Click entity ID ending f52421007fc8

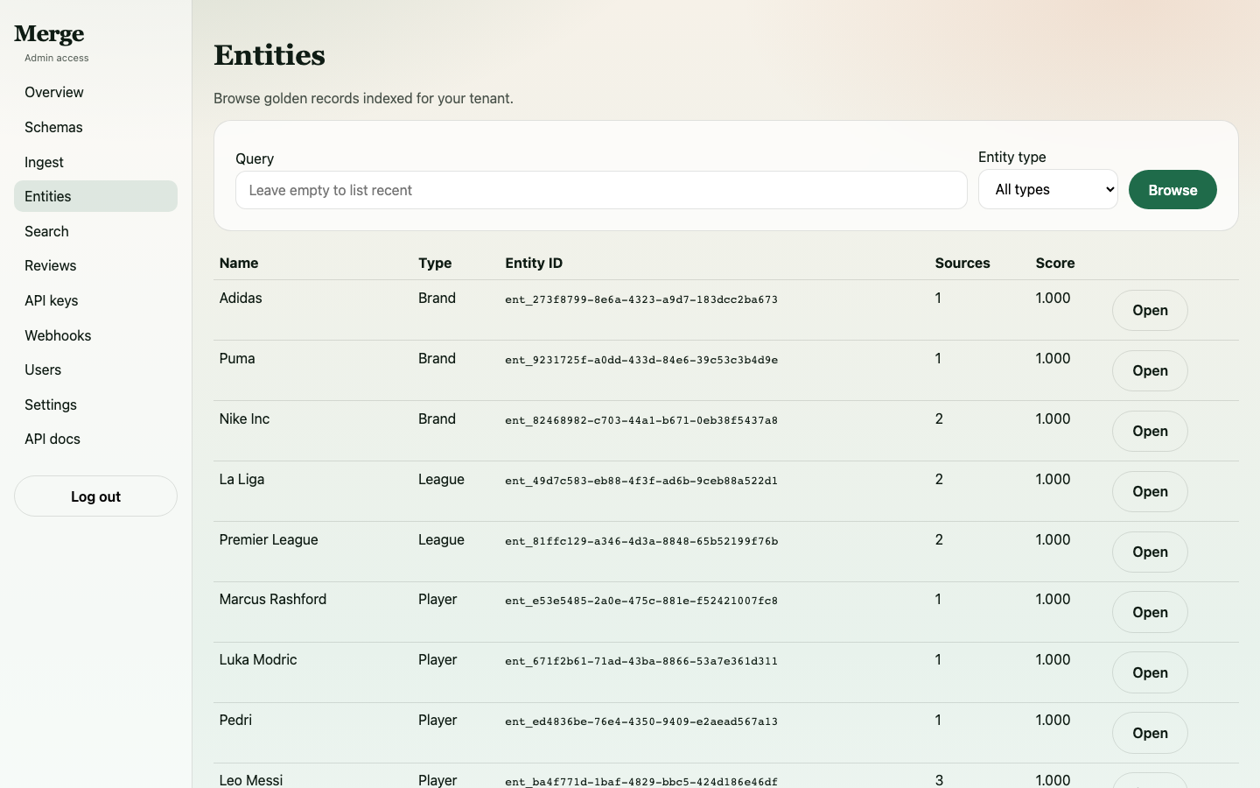tap(641, 601)
